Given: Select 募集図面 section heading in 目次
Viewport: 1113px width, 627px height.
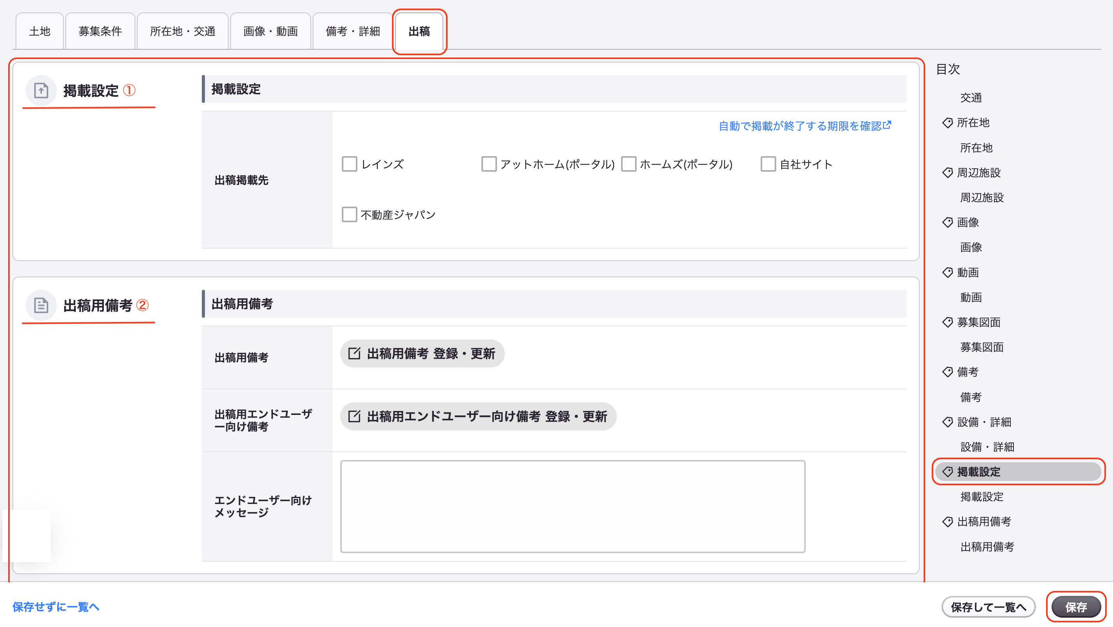Looking at the screenshot, I should click(x=978, y=322).
